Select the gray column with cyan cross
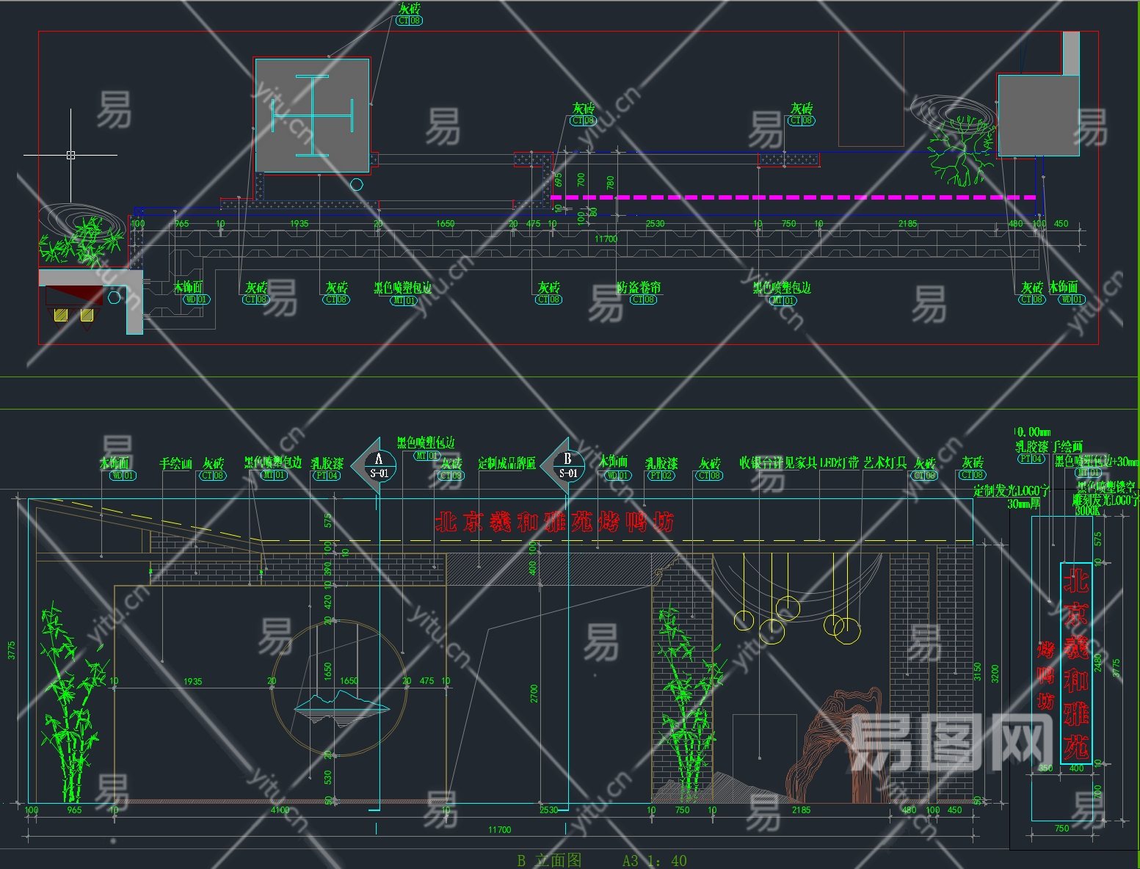1140x869 pixels. tap(312, 116)
